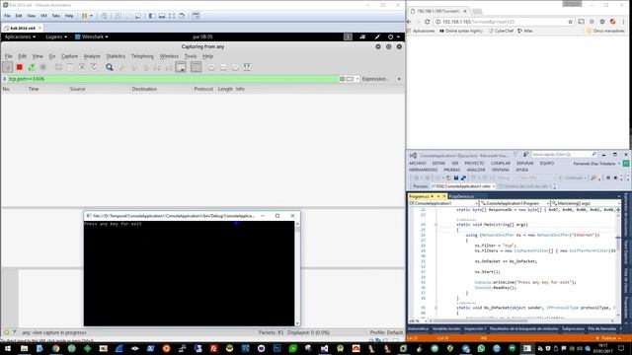632x355 pixels.
Task: Click the Expression... button in filter bar
Action: (375, 79)
